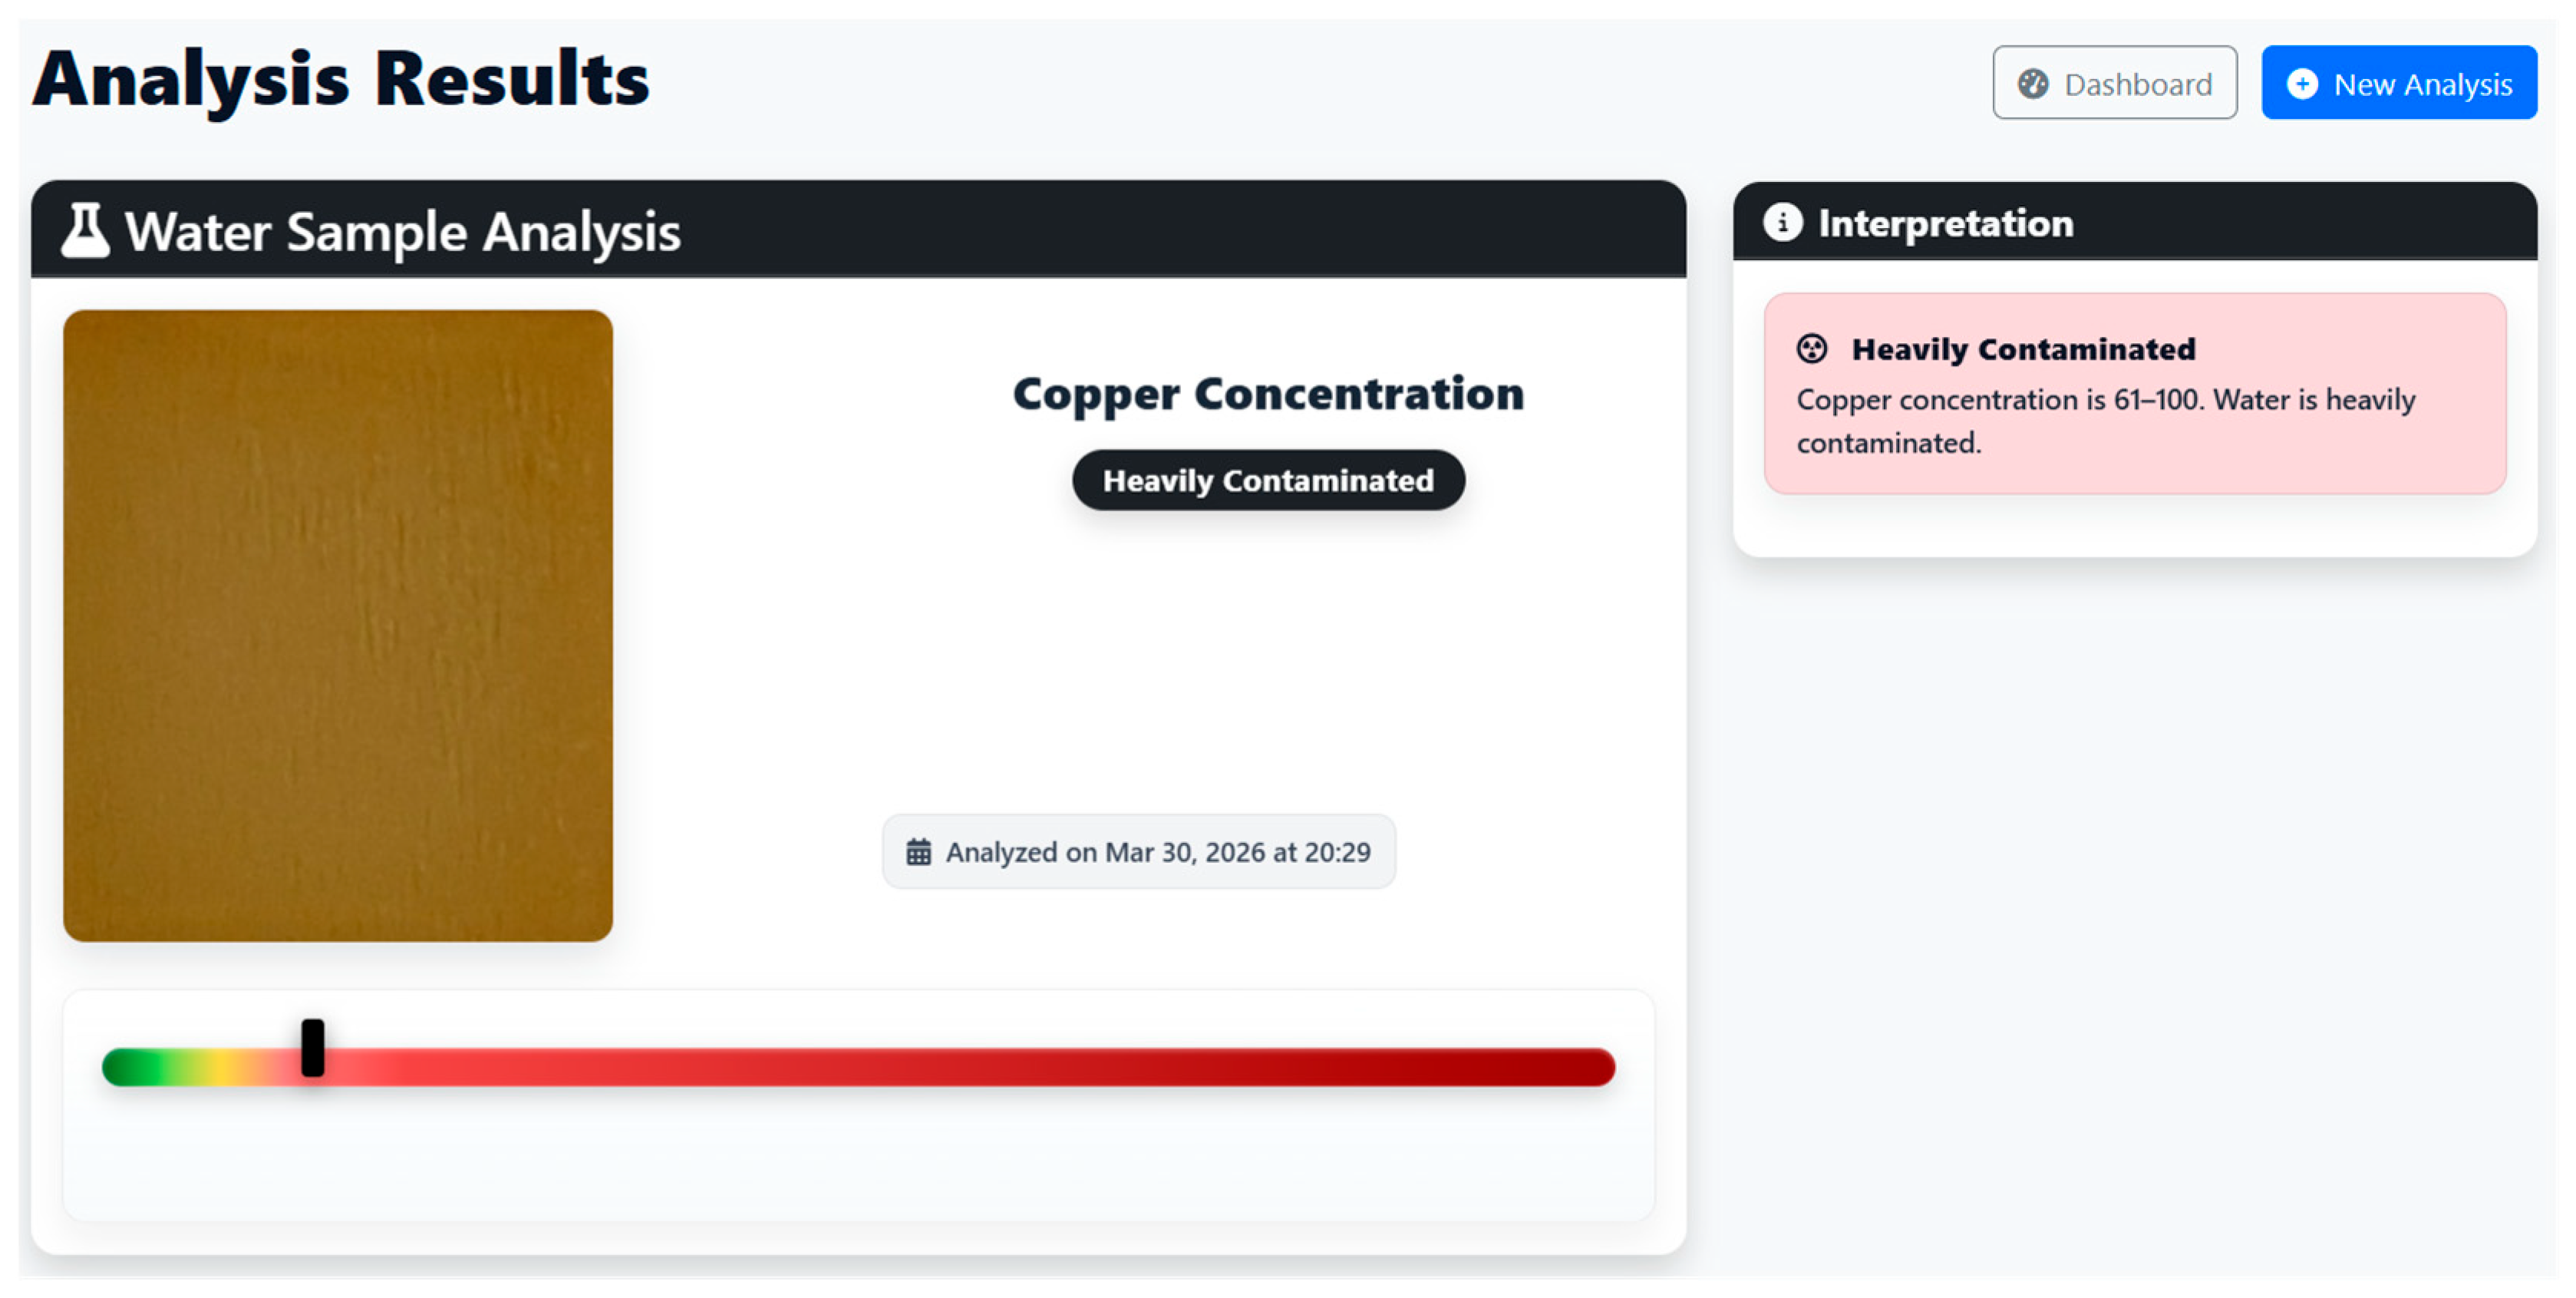Click the flask icon beside Water Sample Analysis

tap(85, 230)
